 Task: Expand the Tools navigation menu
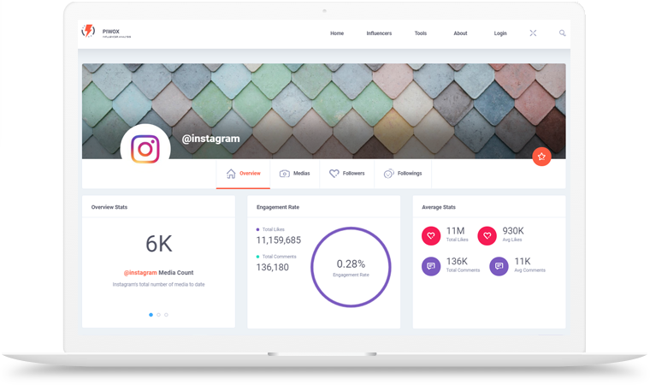pos(421,33)
